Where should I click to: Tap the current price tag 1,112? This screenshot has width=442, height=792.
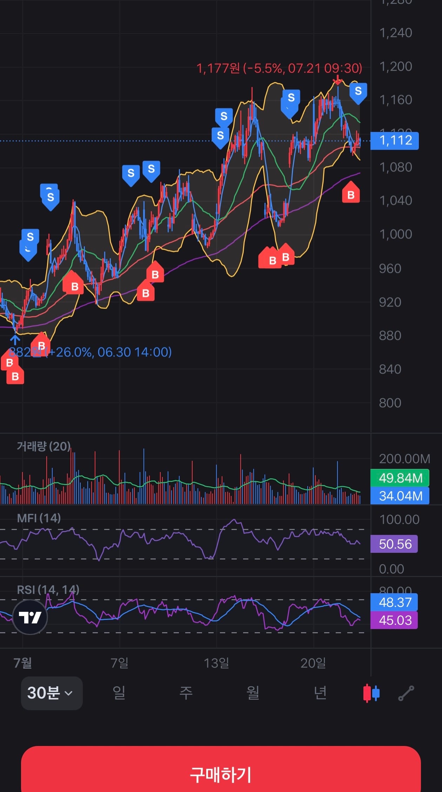[x=395, y=141]
